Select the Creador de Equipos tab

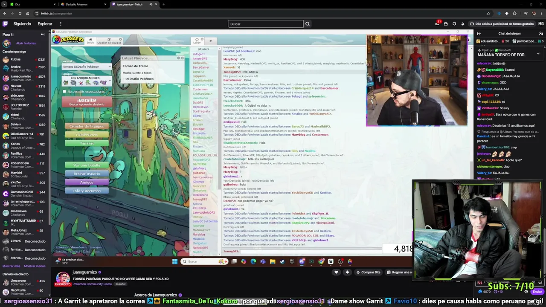(x=109, y=41)
